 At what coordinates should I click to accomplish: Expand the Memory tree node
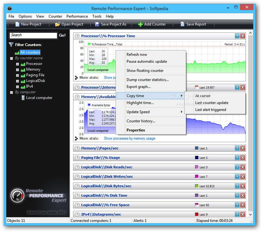(x=17, y=70)
